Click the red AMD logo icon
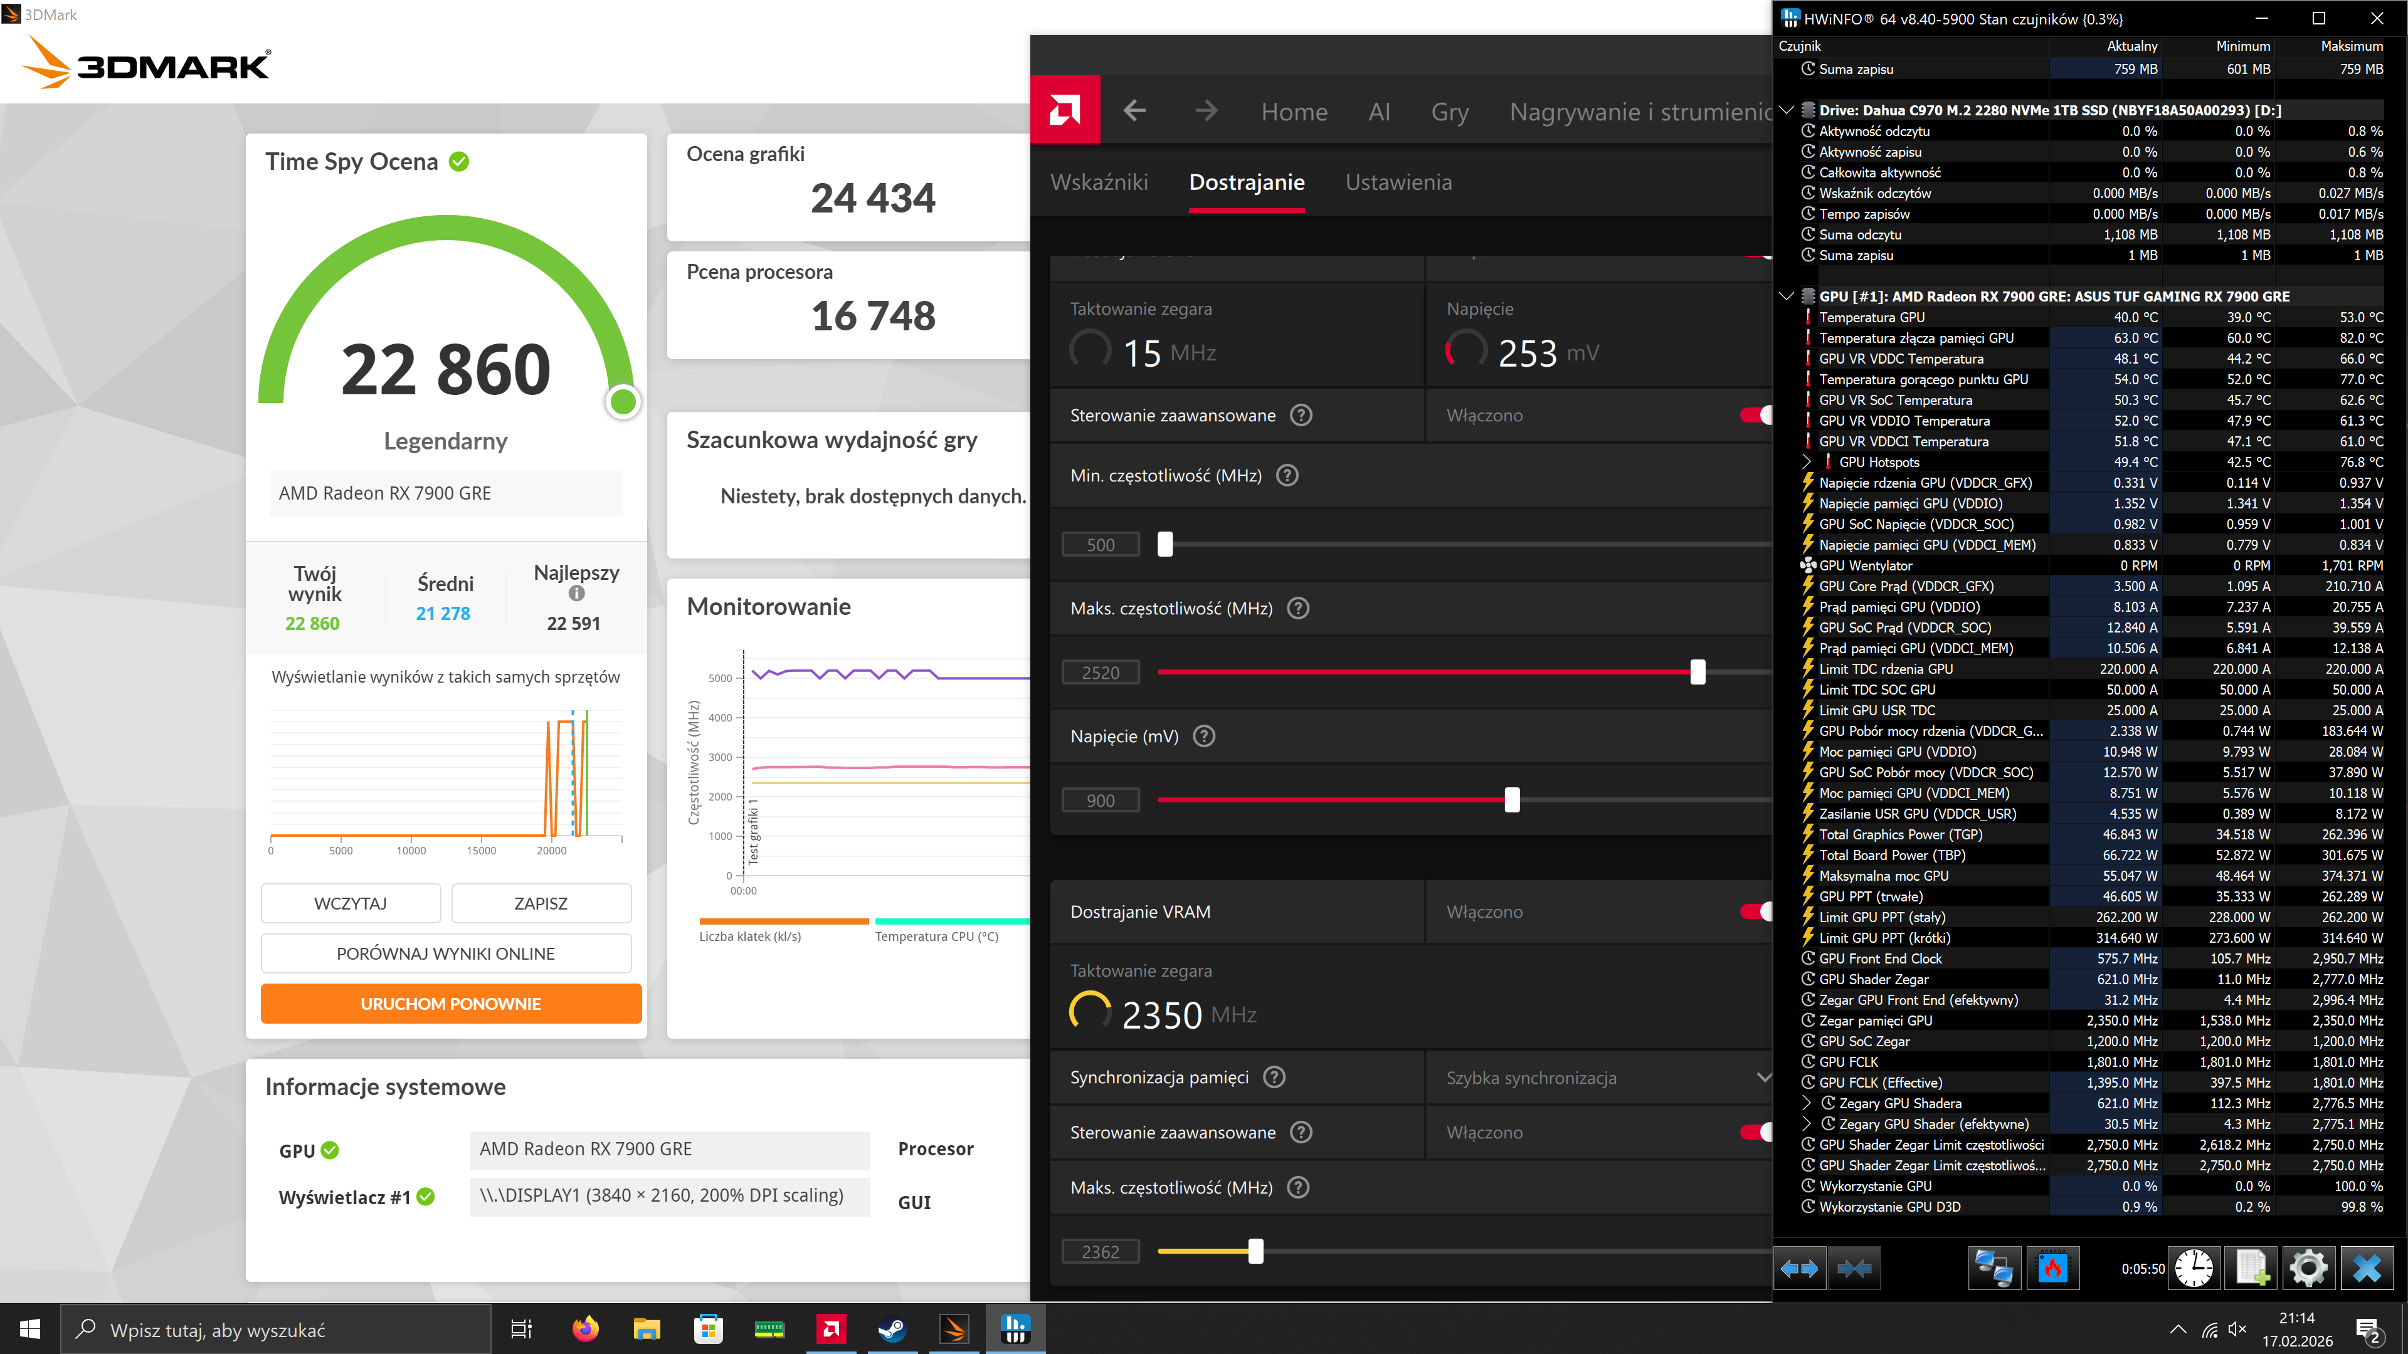 (1065, 110)
